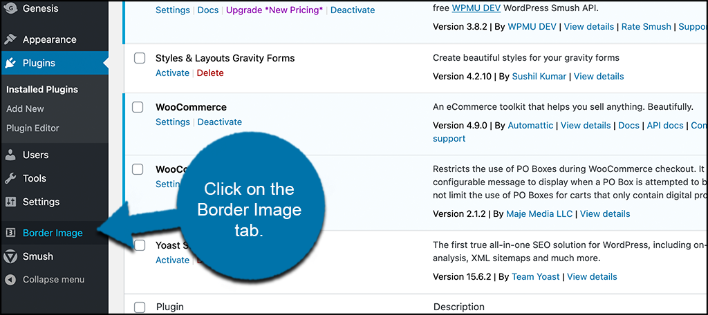Image resolution: width=708 pixels, height=315 pixels.
Task: View details for WooCommerce version 4.9.0
Action: (x=586, y=126)
